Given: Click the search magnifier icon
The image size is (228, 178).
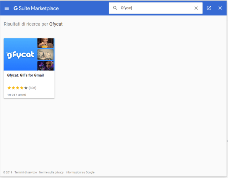Looking at the screenshot, I should (x=115, y=8).
